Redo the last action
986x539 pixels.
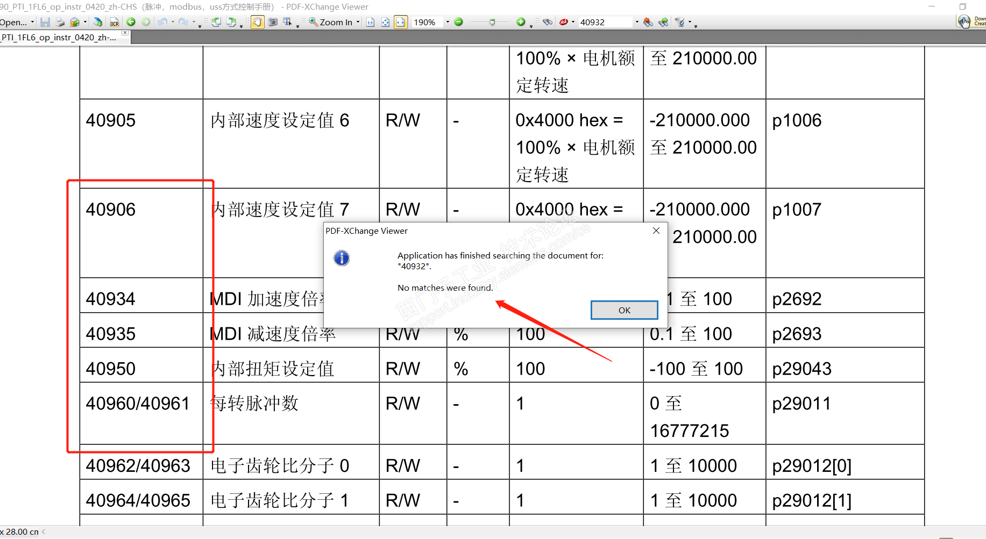click(183, 22)
